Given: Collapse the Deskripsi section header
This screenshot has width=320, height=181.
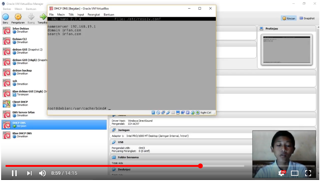Looking at the screenshot, I should tap(124, 169).
